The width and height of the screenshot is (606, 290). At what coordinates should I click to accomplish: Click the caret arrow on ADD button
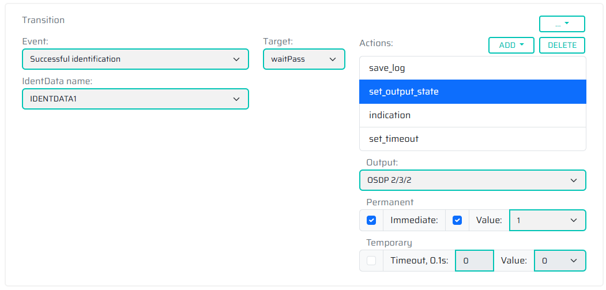522,45
